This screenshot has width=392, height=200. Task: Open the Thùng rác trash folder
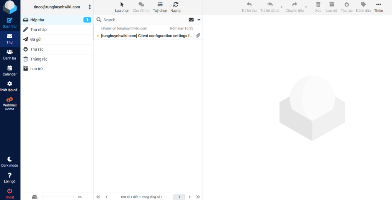tap(57, 59)
